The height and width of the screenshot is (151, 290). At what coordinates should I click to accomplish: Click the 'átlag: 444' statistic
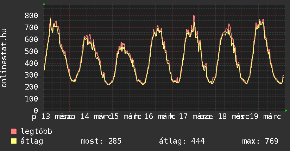[182, 141]
